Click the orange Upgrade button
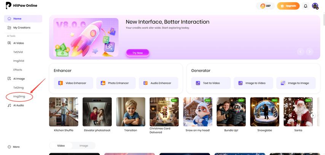The image size is (325, 155). pos(288,6)
